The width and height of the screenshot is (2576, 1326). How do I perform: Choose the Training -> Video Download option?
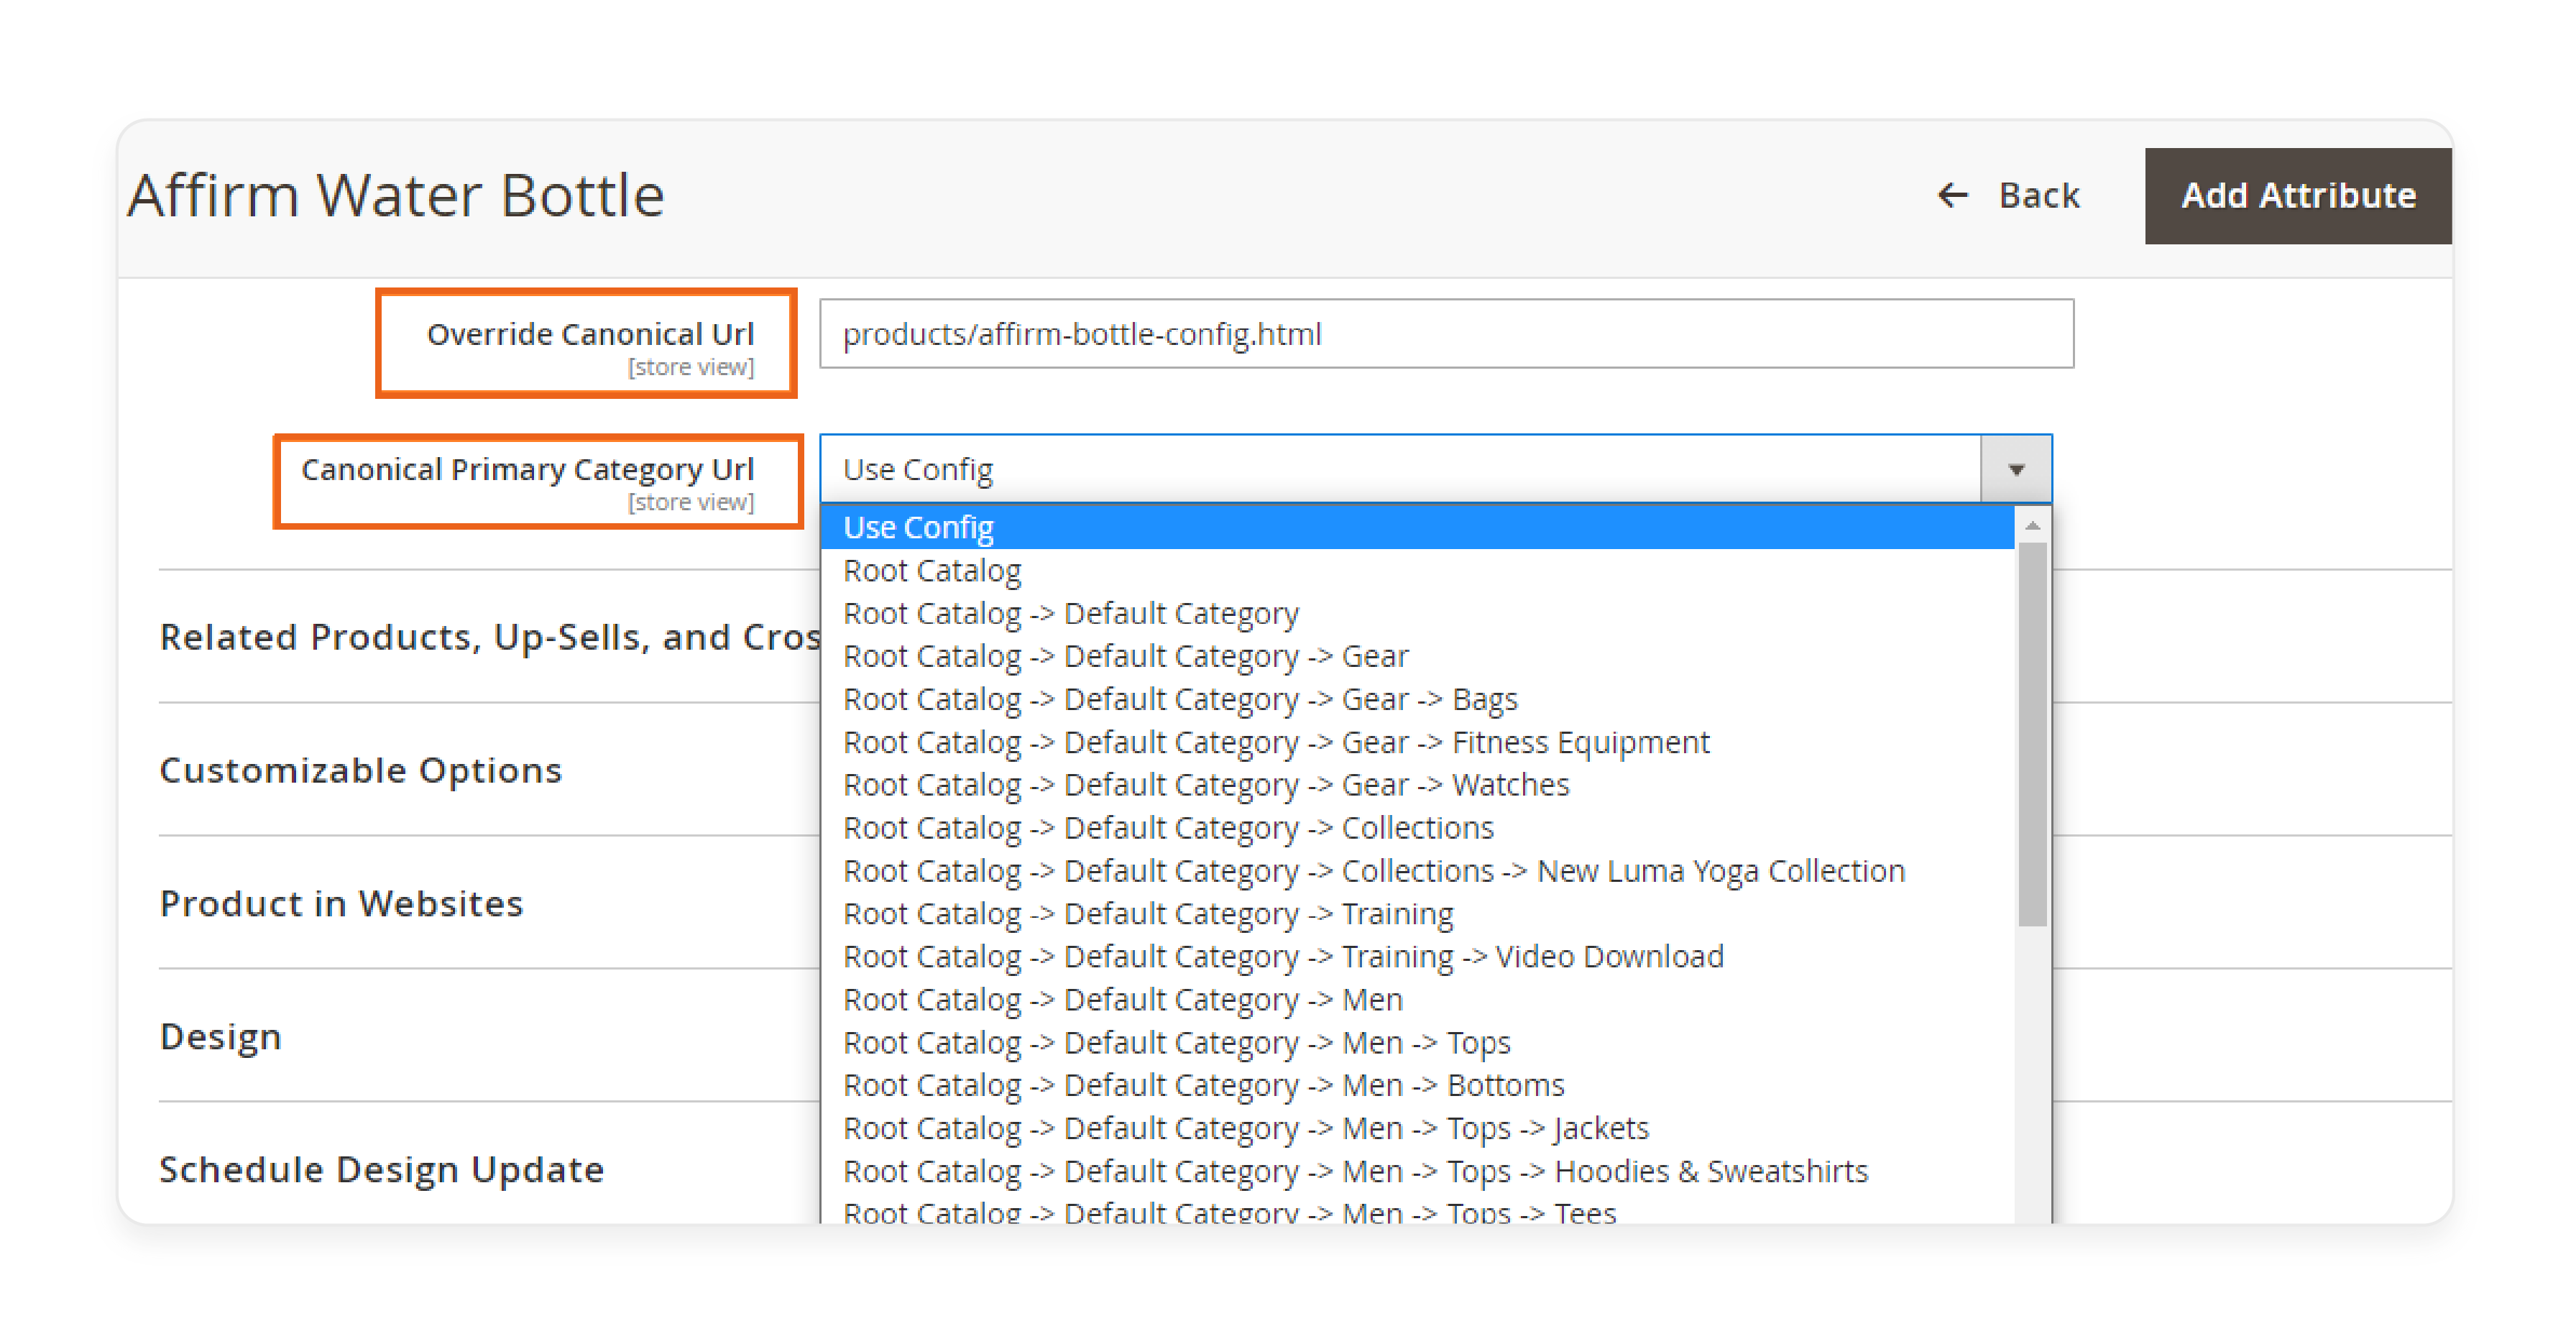click(x=1417, y=957)
